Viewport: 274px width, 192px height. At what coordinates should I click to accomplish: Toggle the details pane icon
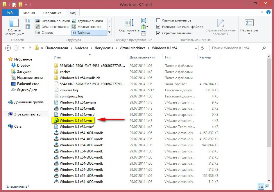point(28,27)
